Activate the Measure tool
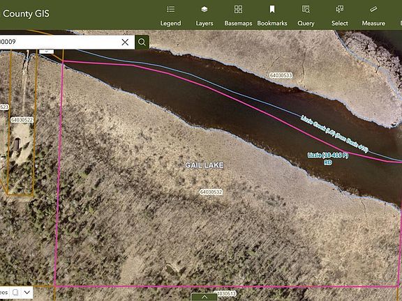This screenshot has width=402, height=301. pyautogui.click(x=373, y=16)
